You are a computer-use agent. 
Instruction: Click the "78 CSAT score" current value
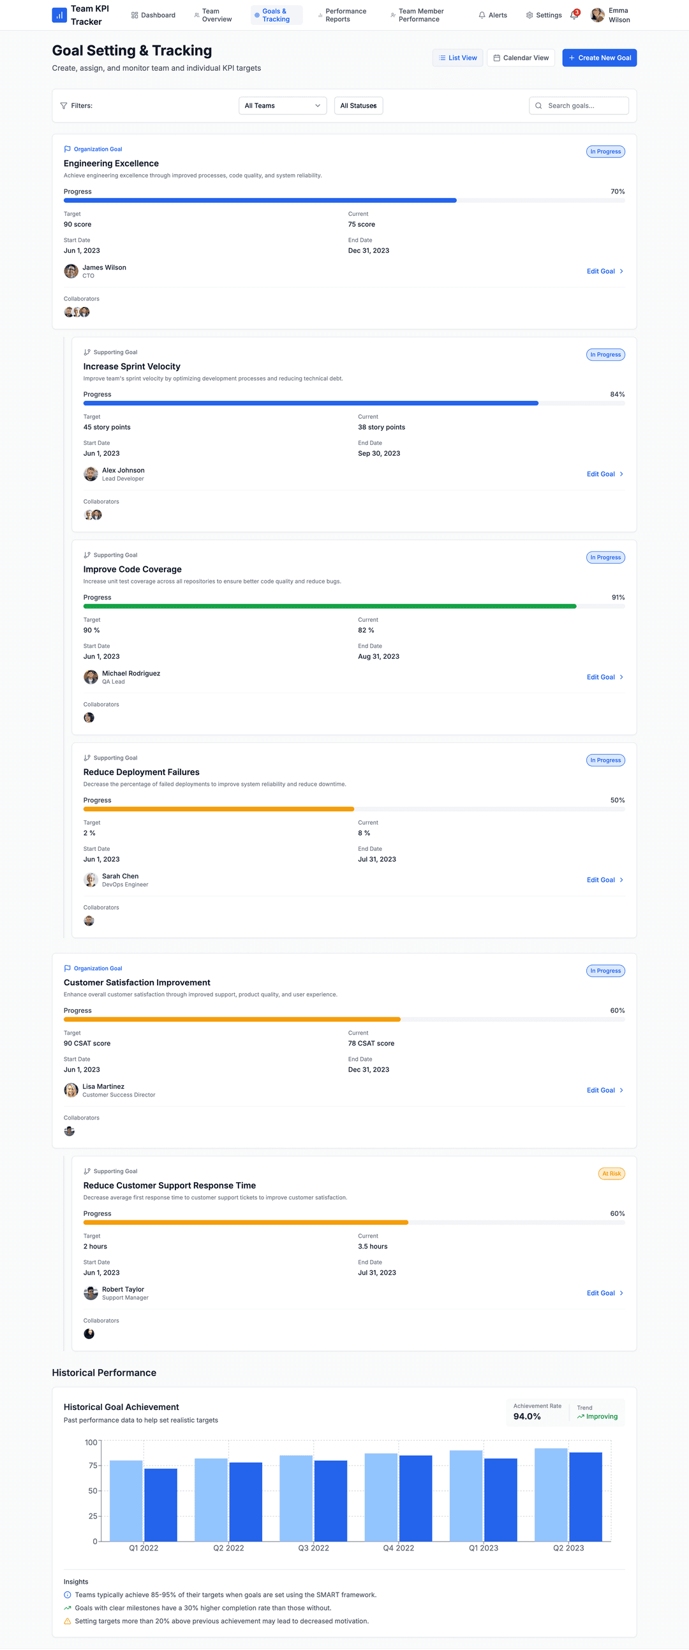[371, 1044]
